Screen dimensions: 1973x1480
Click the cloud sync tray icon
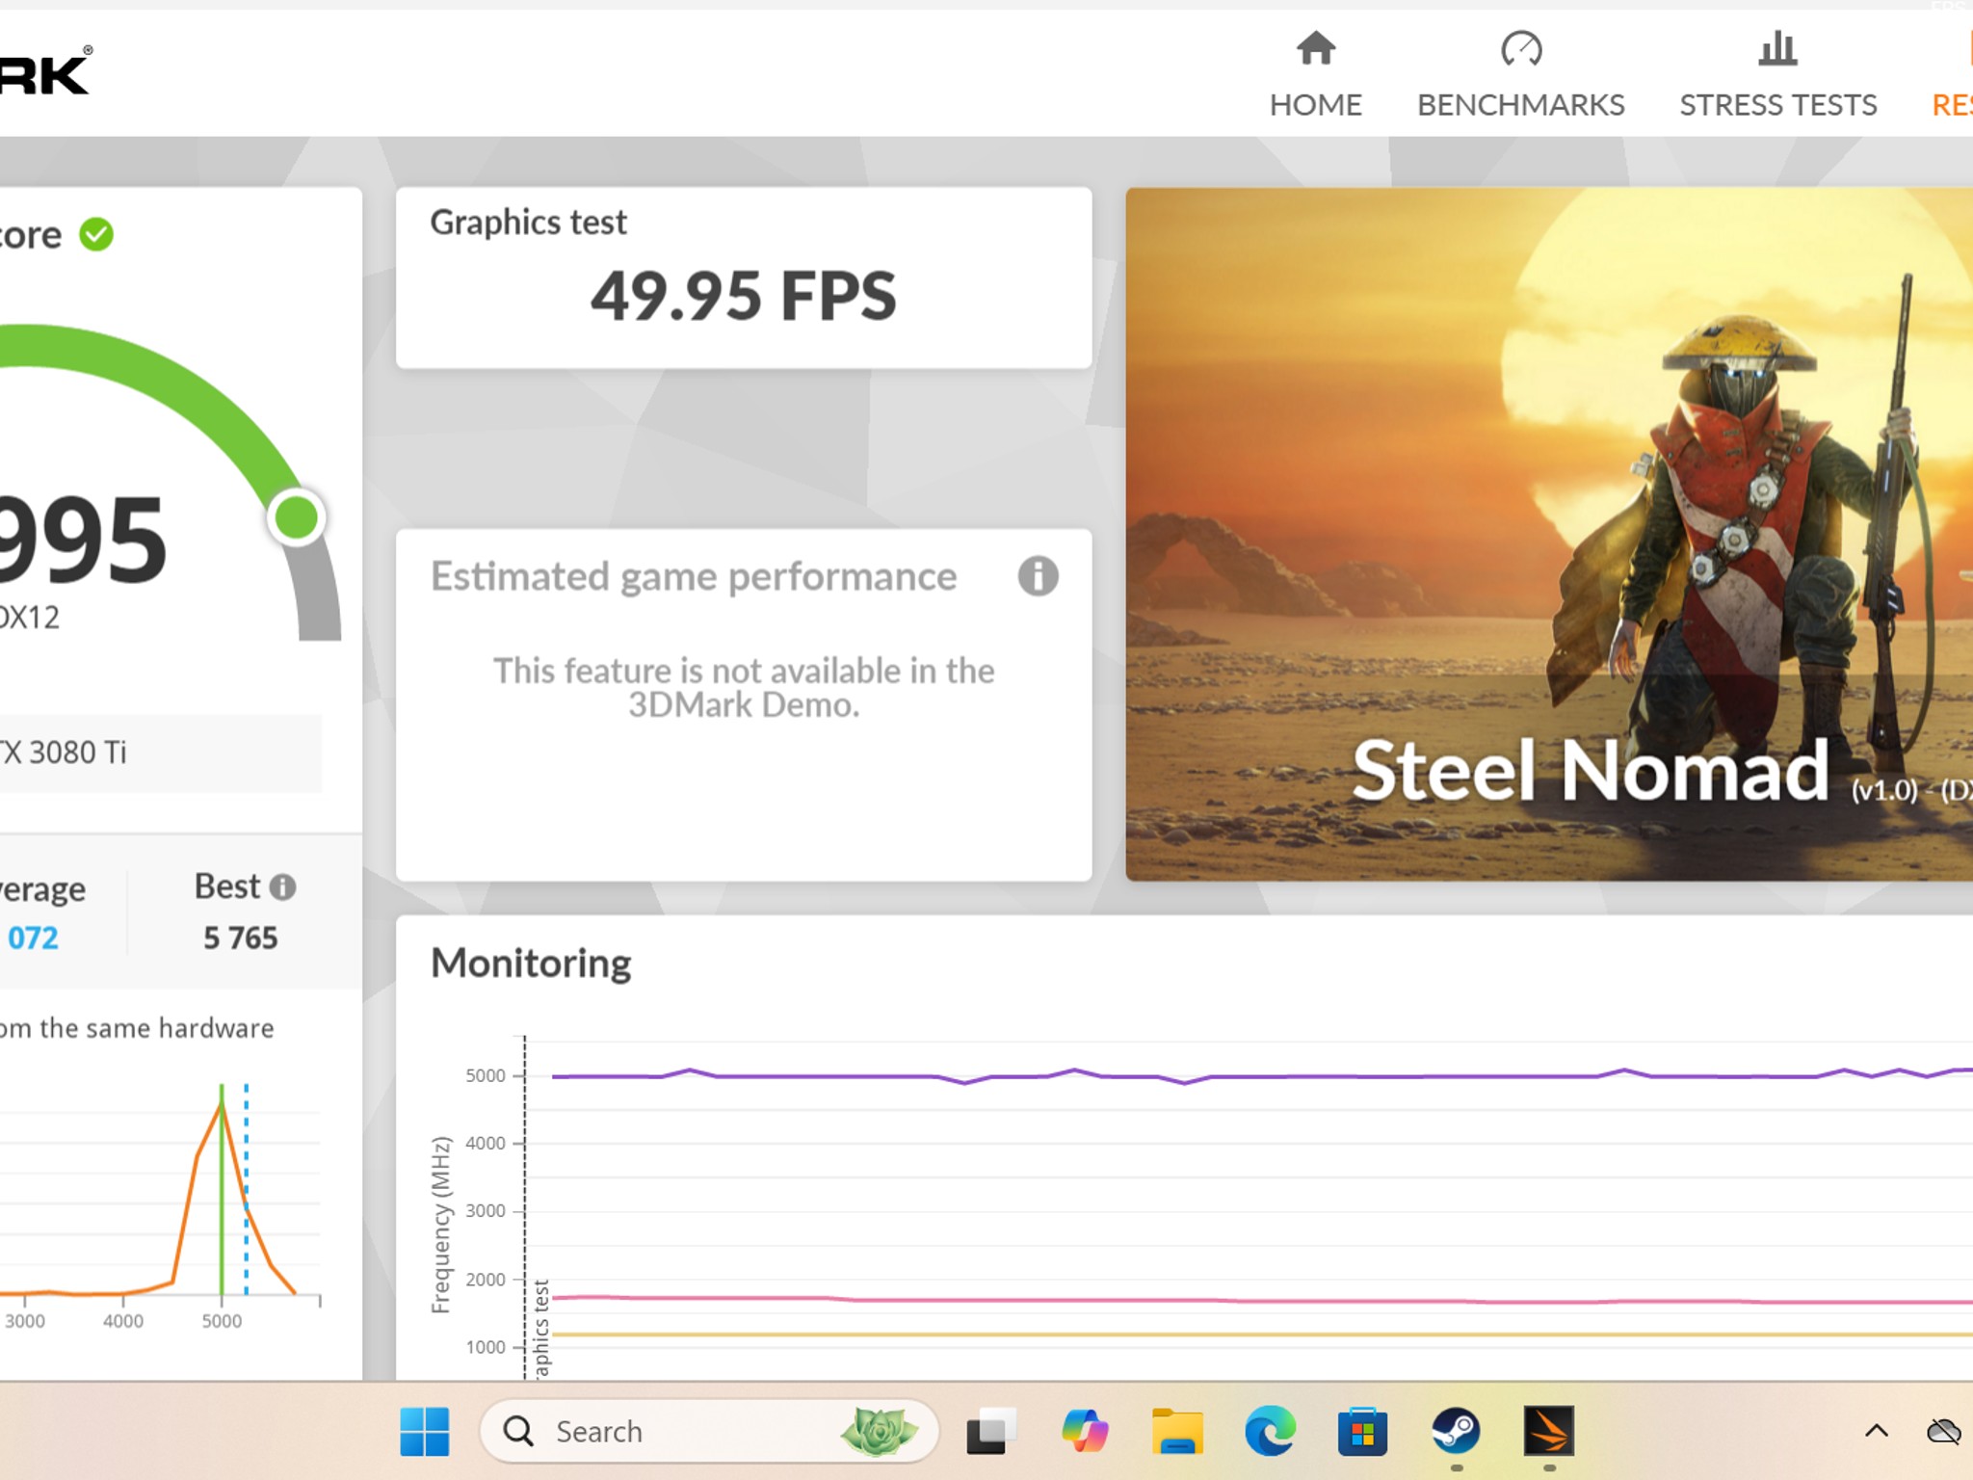(1943, 1432)
